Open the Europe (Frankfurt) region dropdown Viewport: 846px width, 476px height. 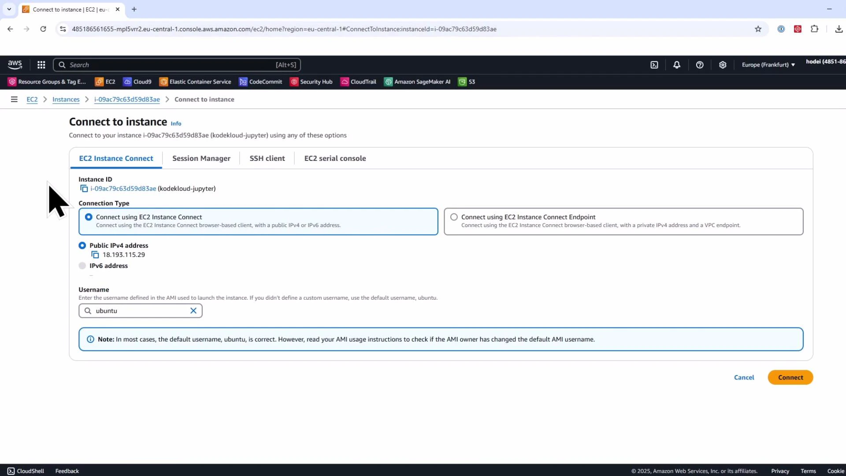[768, 64]
